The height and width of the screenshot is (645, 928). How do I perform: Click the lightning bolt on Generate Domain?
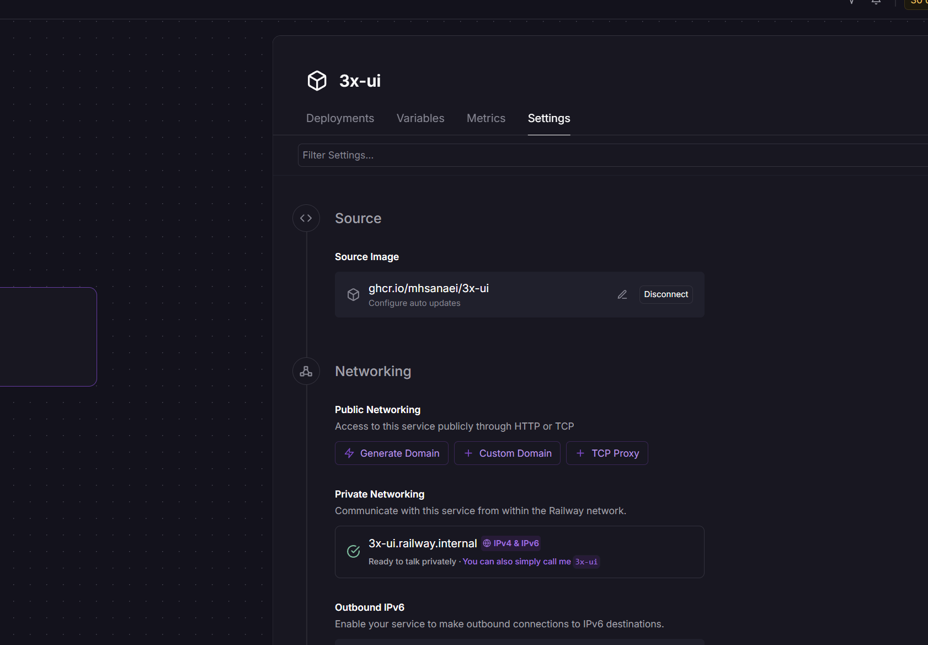tap(349, 453)
